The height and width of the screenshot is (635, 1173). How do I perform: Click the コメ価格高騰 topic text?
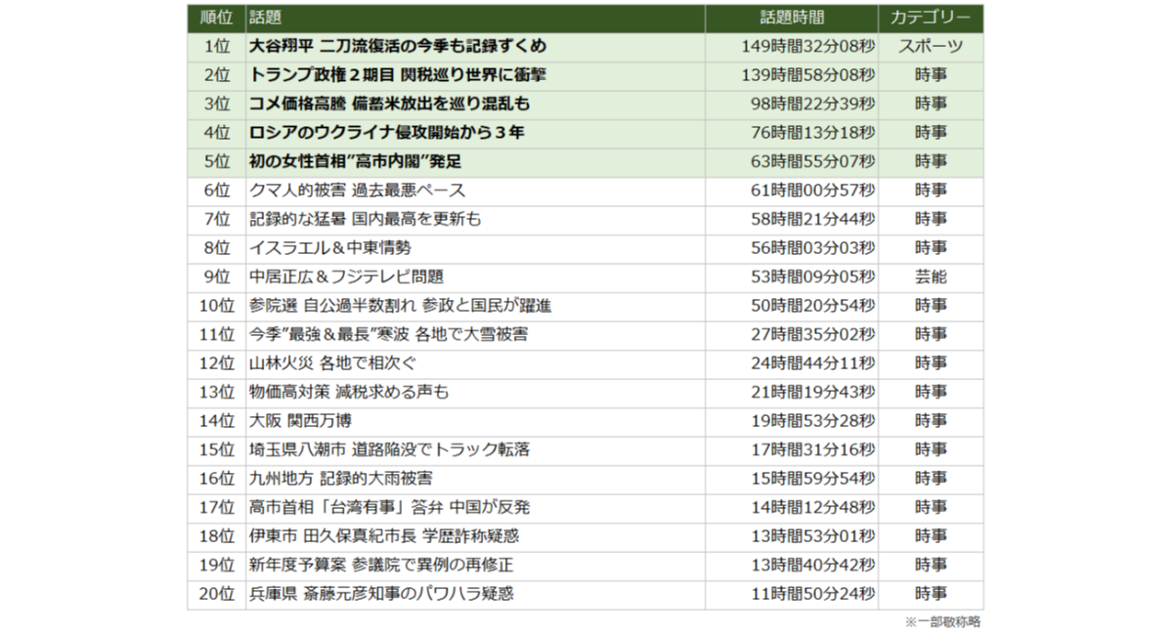coord(389,104)
